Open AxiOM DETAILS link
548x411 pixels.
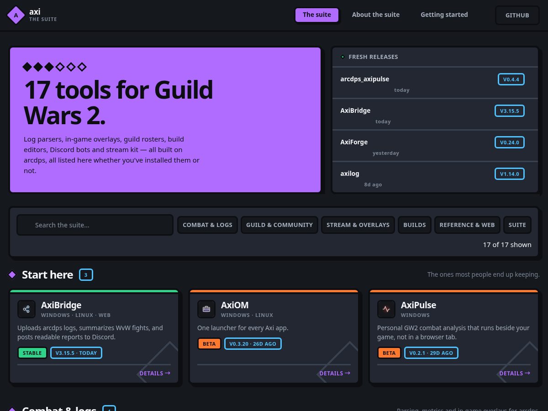335,373
